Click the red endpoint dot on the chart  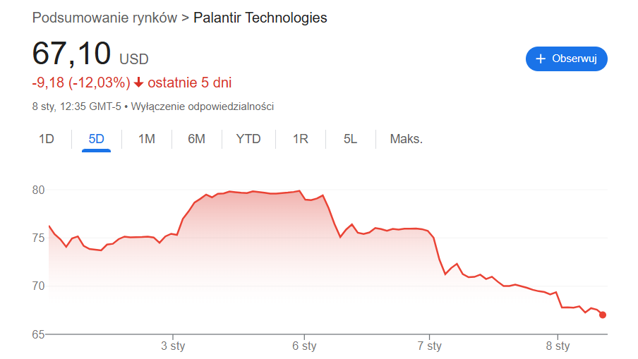603,315
